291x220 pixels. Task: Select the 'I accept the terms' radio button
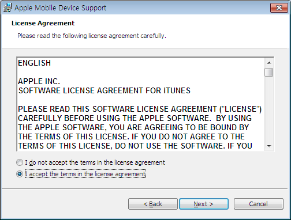[x=20, y=174]
